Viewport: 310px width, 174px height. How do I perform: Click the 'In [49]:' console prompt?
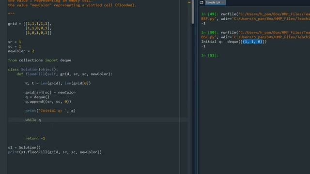210,14
